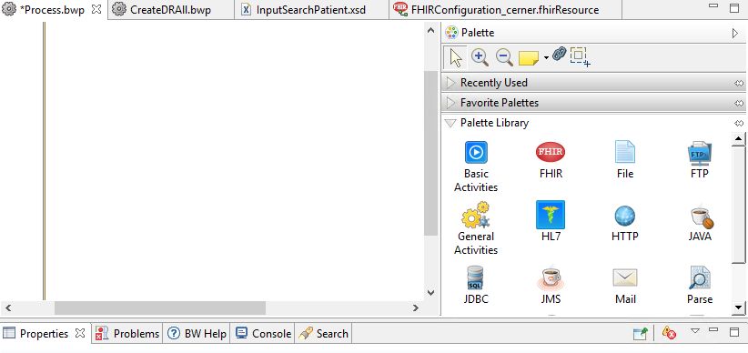Open the FTP palette
This screenshot has height=353, width=748.
coord(700,160)
